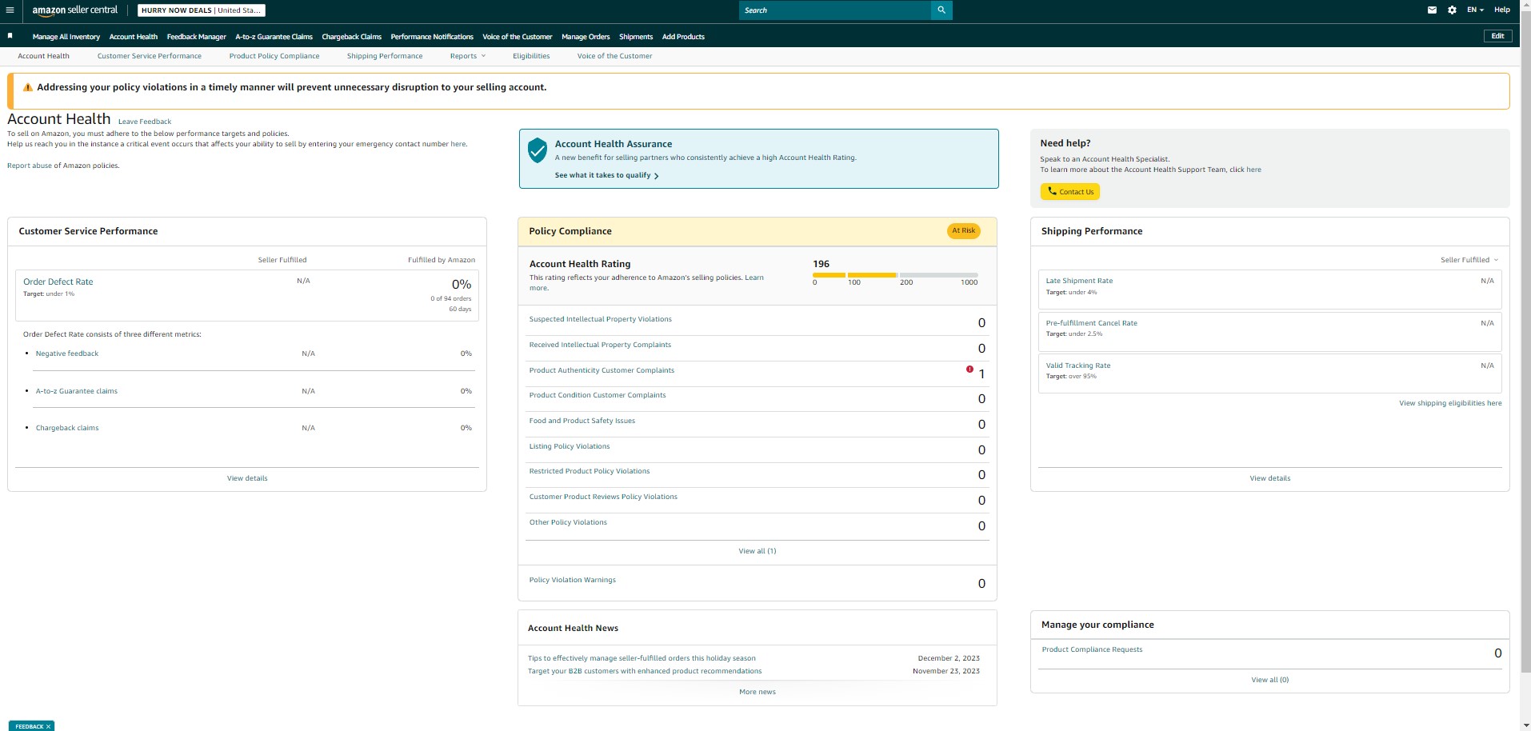Click Help in the top bar

pyautogui.click(x=1502, y=10)
